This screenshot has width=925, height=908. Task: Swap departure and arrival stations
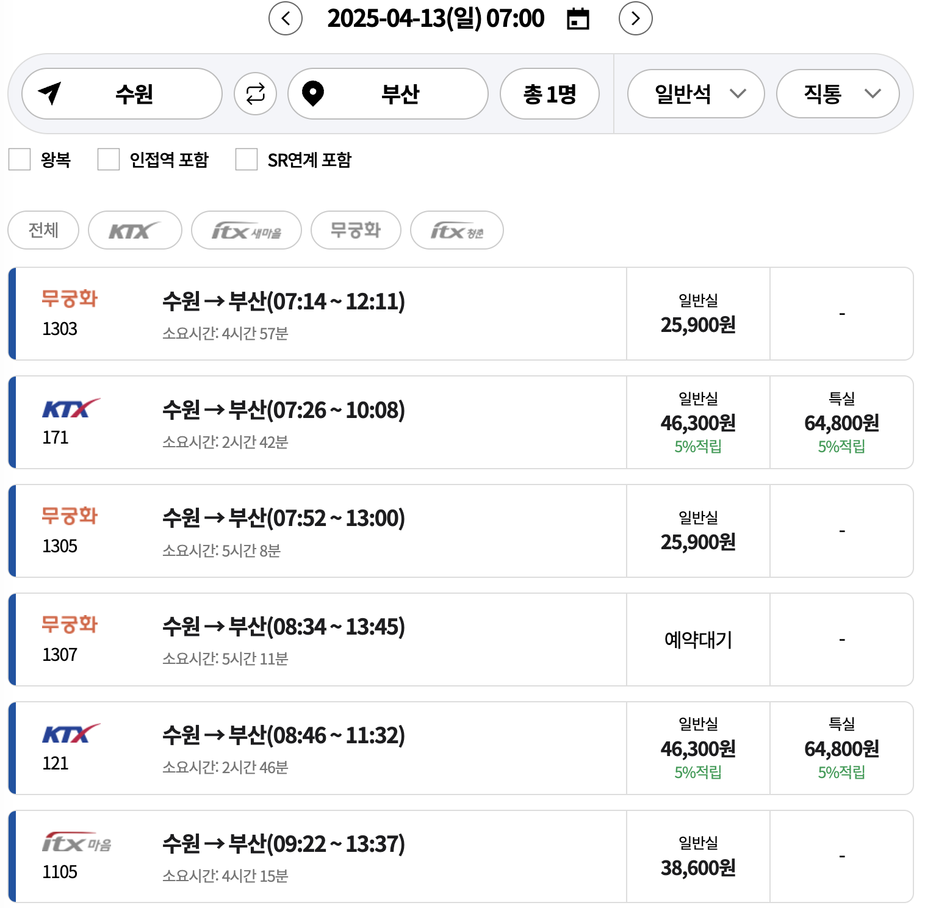click(x=255, y=93)
